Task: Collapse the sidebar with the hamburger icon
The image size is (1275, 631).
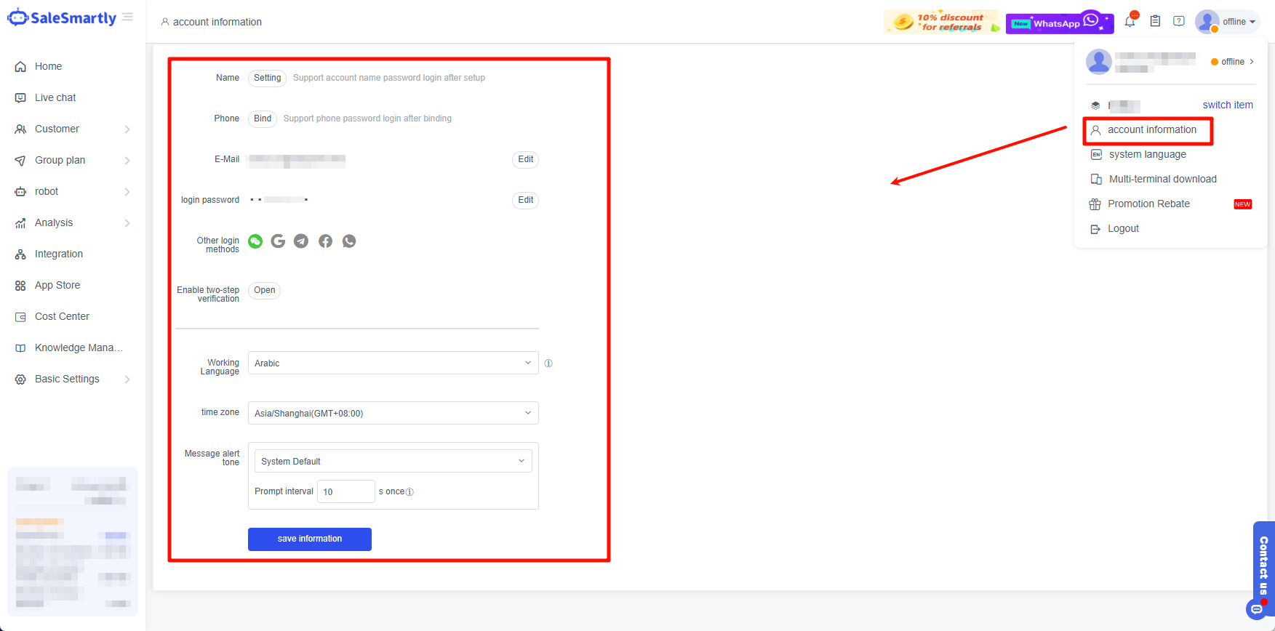Action: pos(128,17)
